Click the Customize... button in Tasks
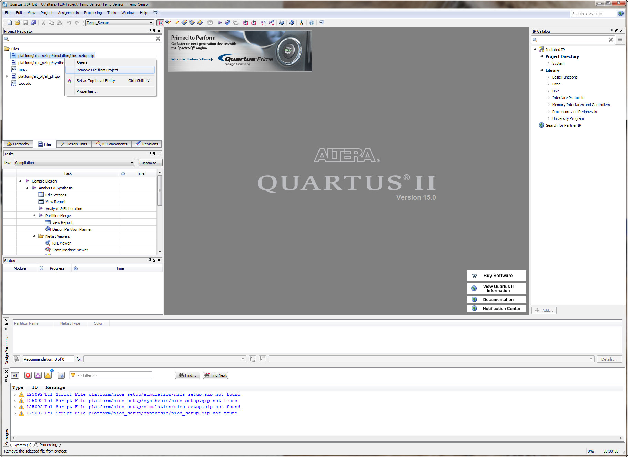 (x=150, y=163)
